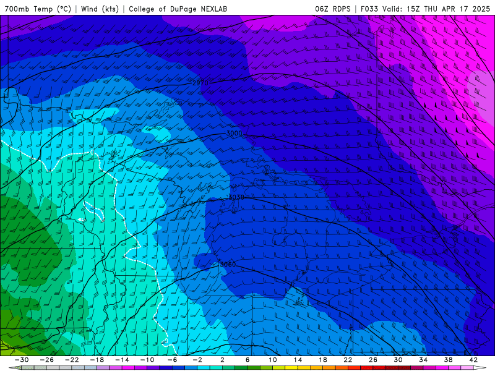Click the -14 color scale label
495x371 pixels.
122,360
